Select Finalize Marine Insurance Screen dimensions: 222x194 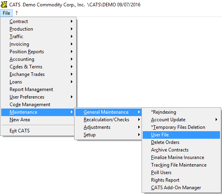click(x=181, y=157)
